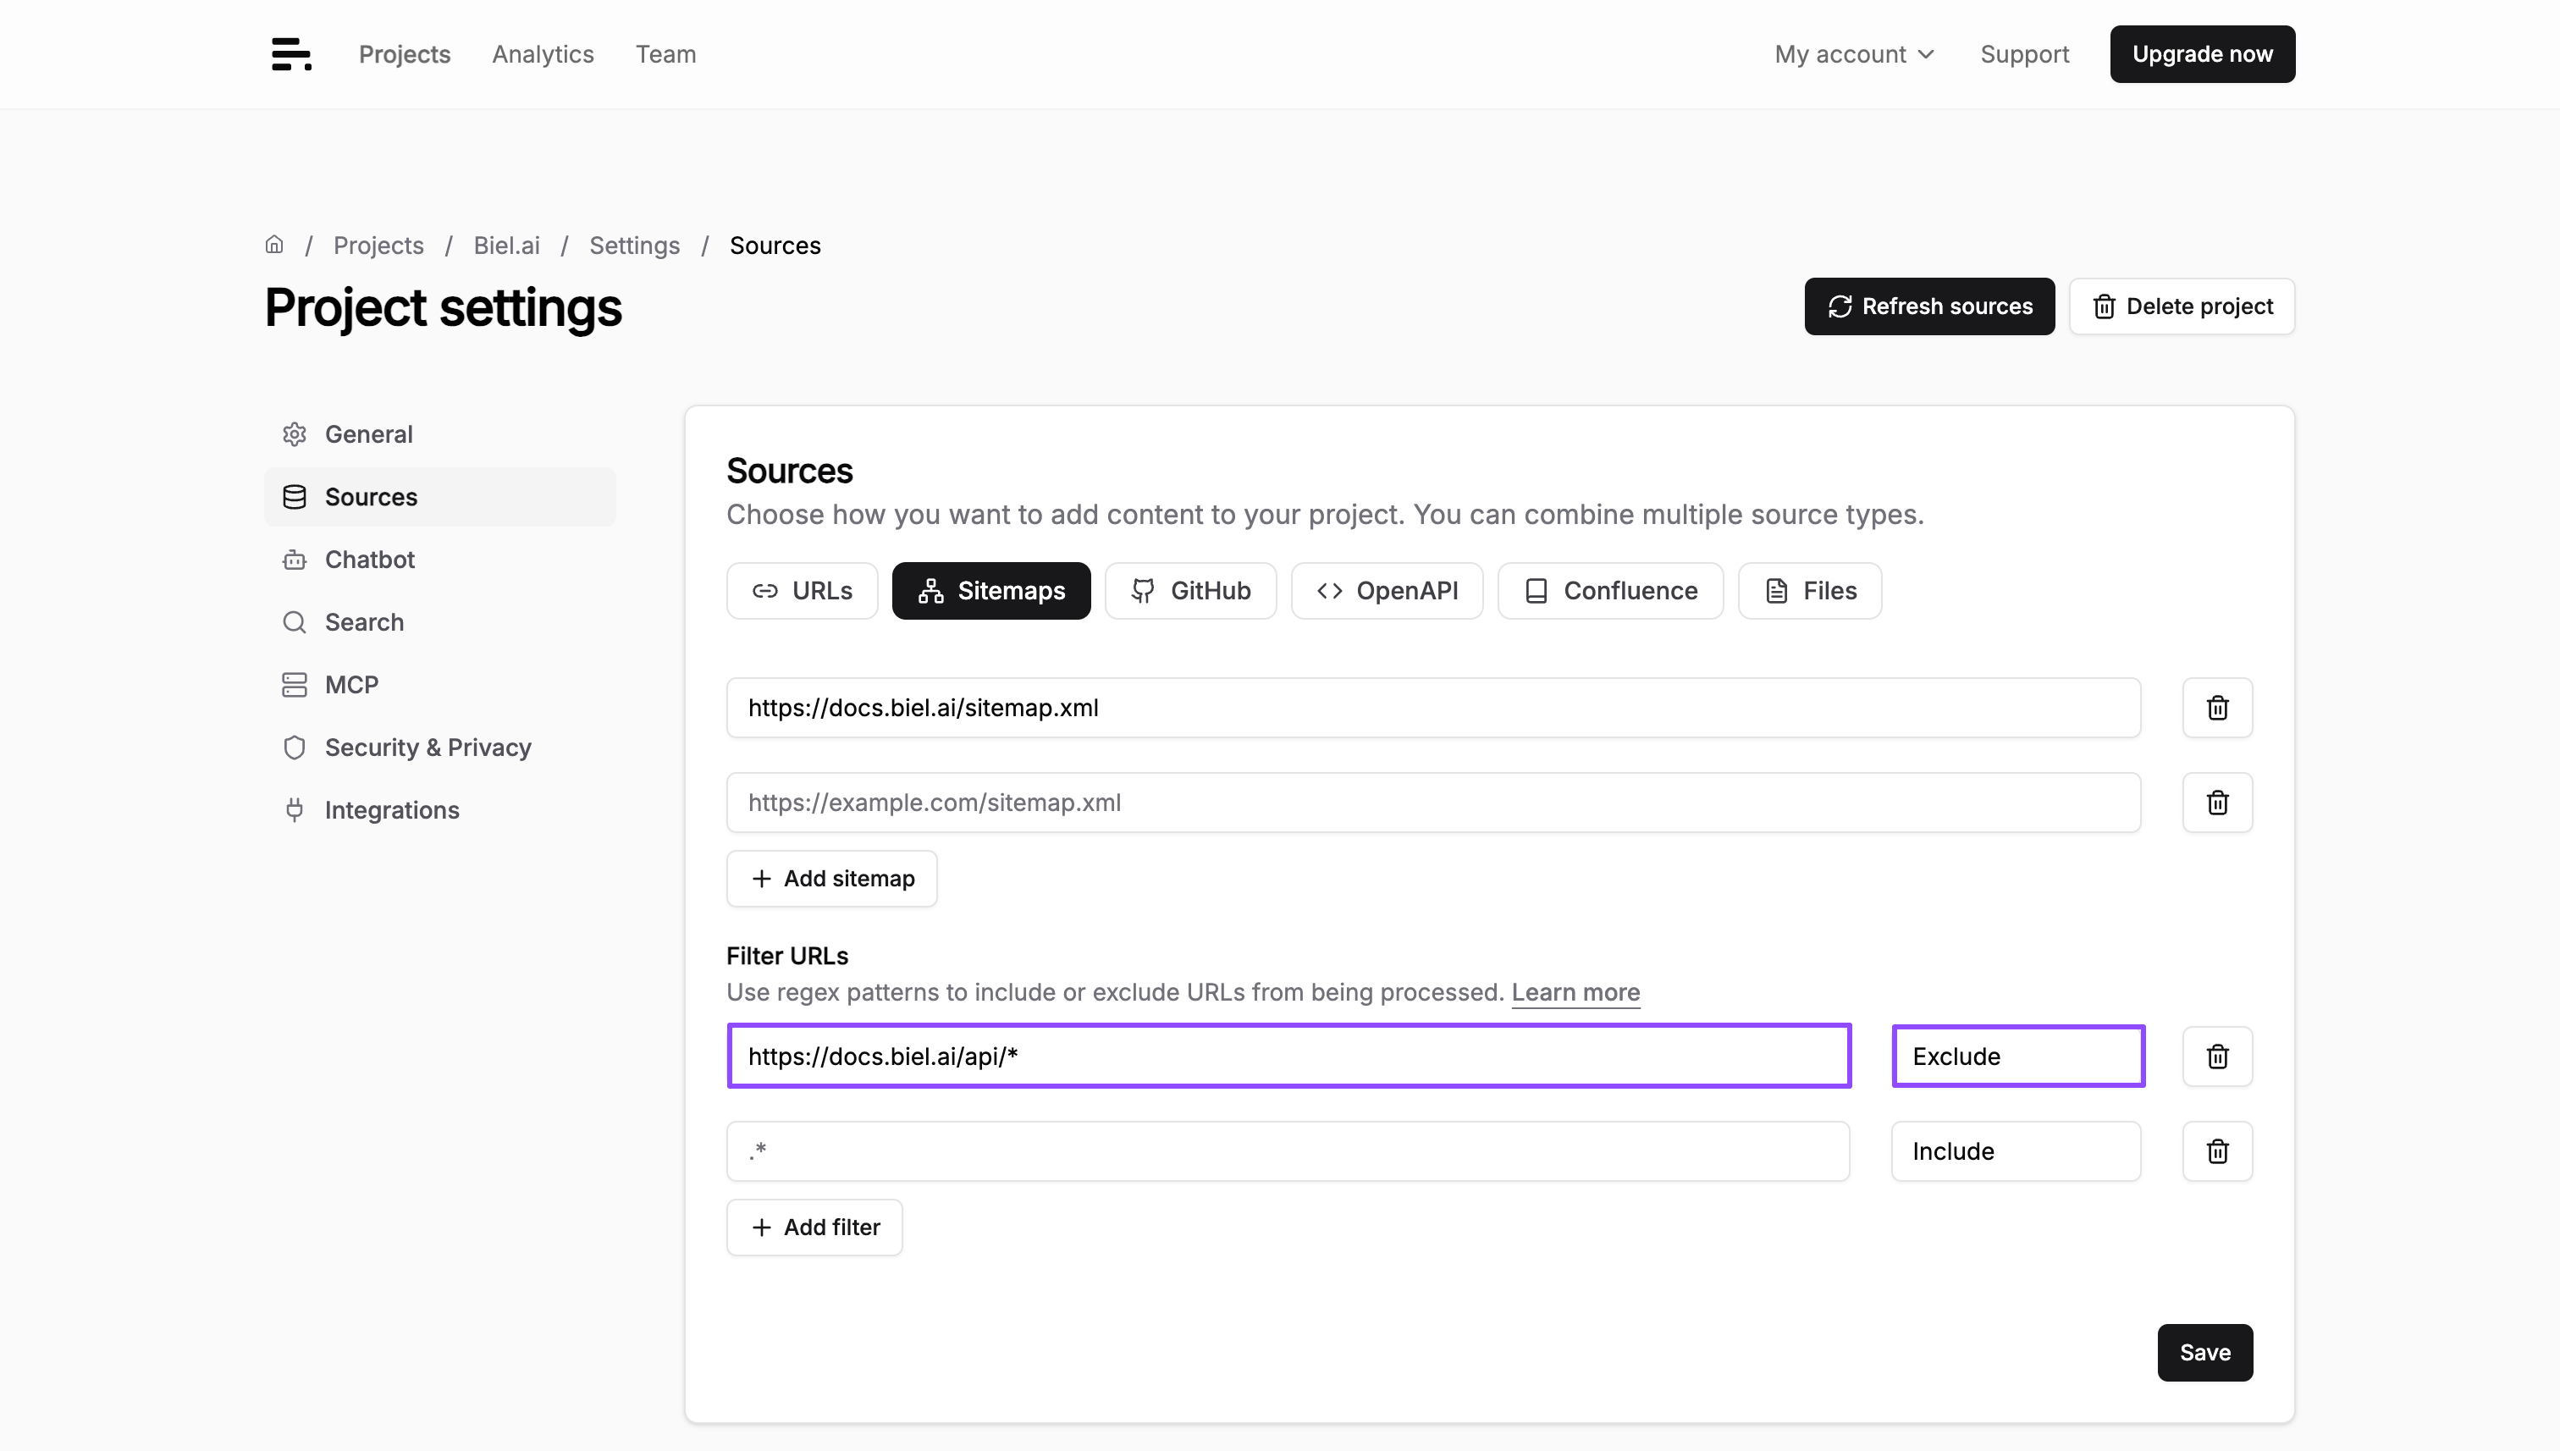Click the Biel.ai logo icon
The width and height of the screenshot is (2560, 1451).
[x=291, y=54]
